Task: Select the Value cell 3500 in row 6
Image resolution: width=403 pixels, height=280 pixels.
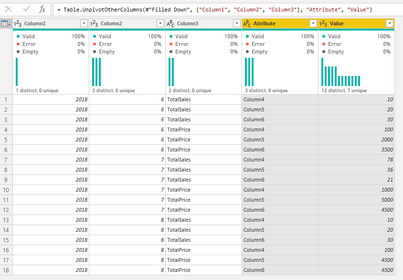Action: click(356, 150)
